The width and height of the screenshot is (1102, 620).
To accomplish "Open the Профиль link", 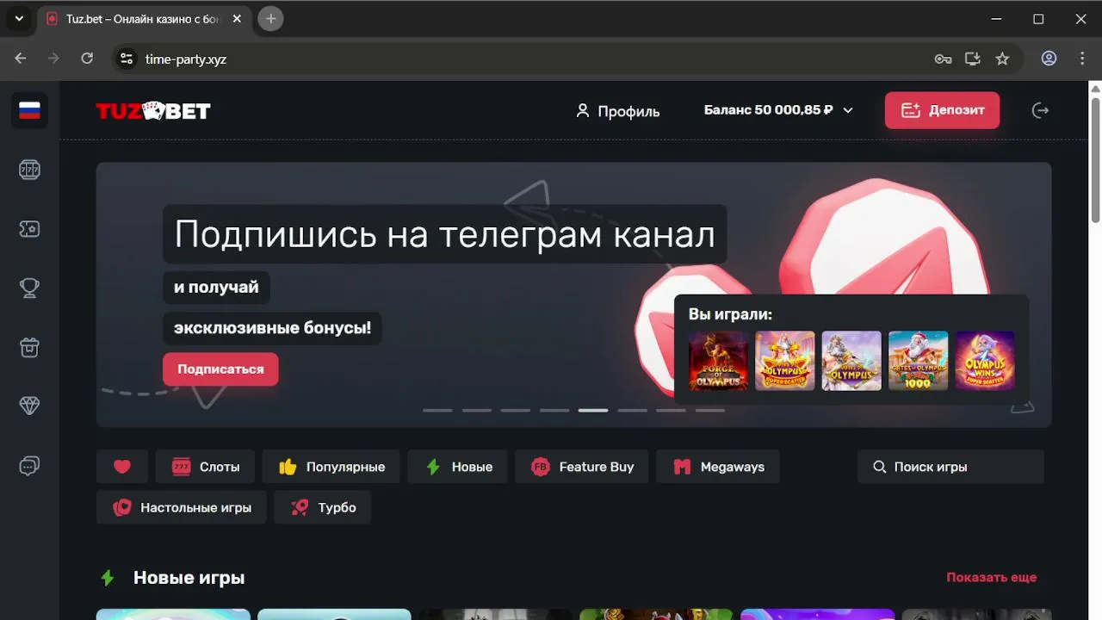I will pyautogui.click(x=617, y=111).
